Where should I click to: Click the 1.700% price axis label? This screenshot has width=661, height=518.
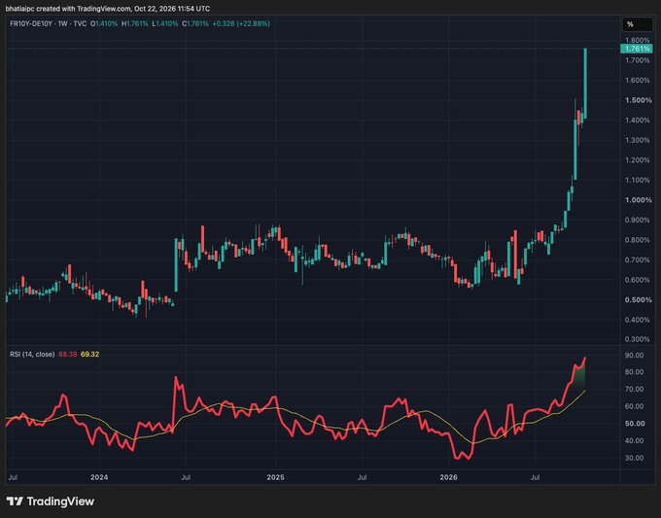click(x=638, y=60)
